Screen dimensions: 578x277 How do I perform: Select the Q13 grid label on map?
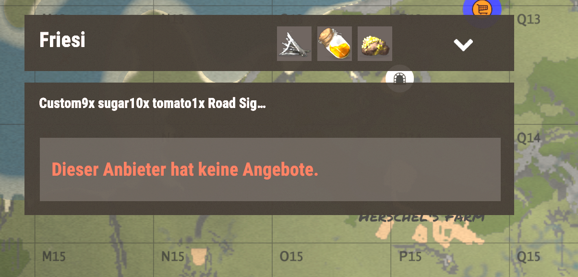click(x=529, y=19)
